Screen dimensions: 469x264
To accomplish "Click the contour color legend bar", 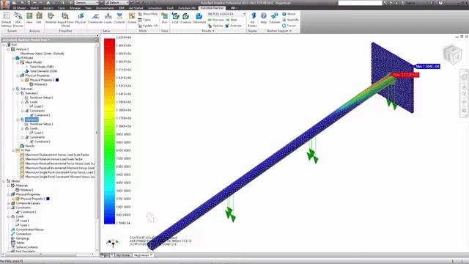I will (109, 131).
